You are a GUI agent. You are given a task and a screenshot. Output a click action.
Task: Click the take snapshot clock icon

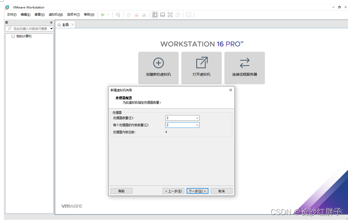click(x=129, y=15)
